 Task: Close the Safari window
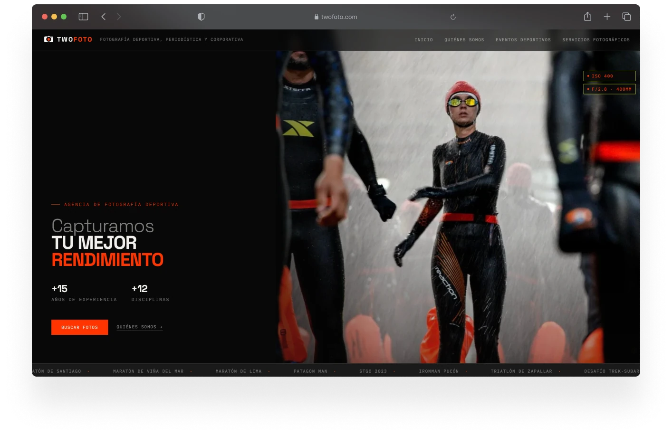[x=45, y=17]
